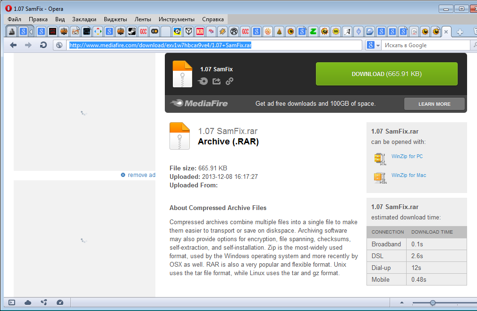Add file to my MediaFire account icon
The image size is (477, 311).
(x=203, y=81)
